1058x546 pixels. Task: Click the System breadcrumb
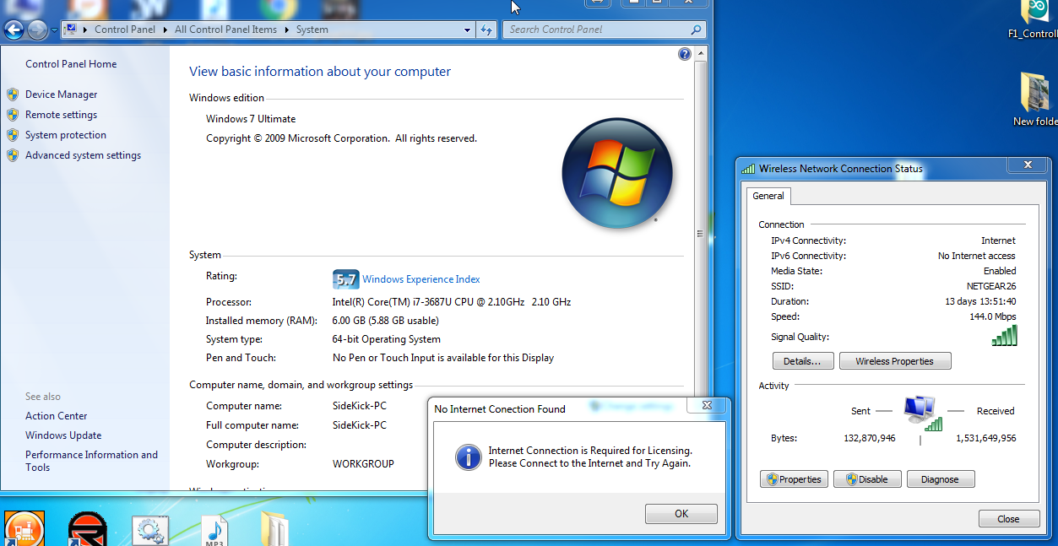click(312, 30)
